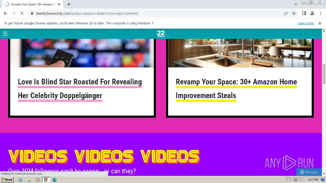Expand the tab search dropdown

pyautogui.click(x=295, y=4)
